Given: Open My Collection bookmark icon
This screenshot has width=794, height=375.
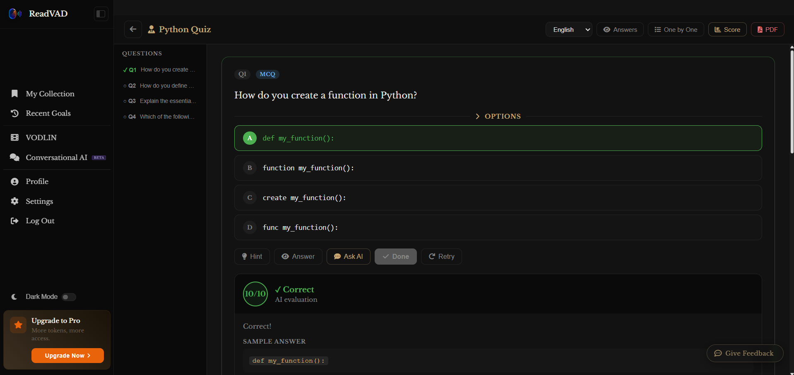Looking at the screenshot, I should (x=14, y=94).
